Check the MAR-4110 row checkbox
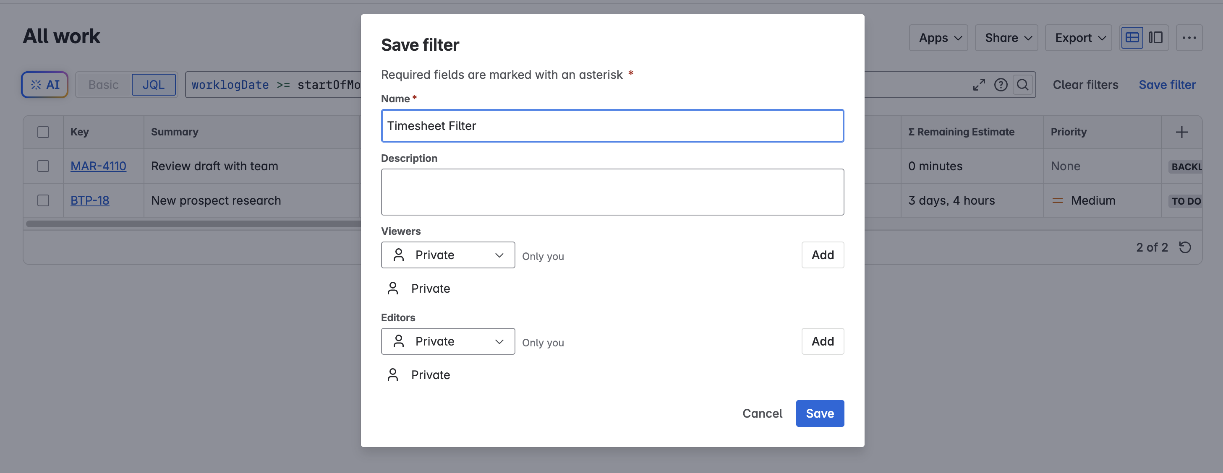Image resolution: width=1223 pixels, height=473 pixels. click(43, 166)
